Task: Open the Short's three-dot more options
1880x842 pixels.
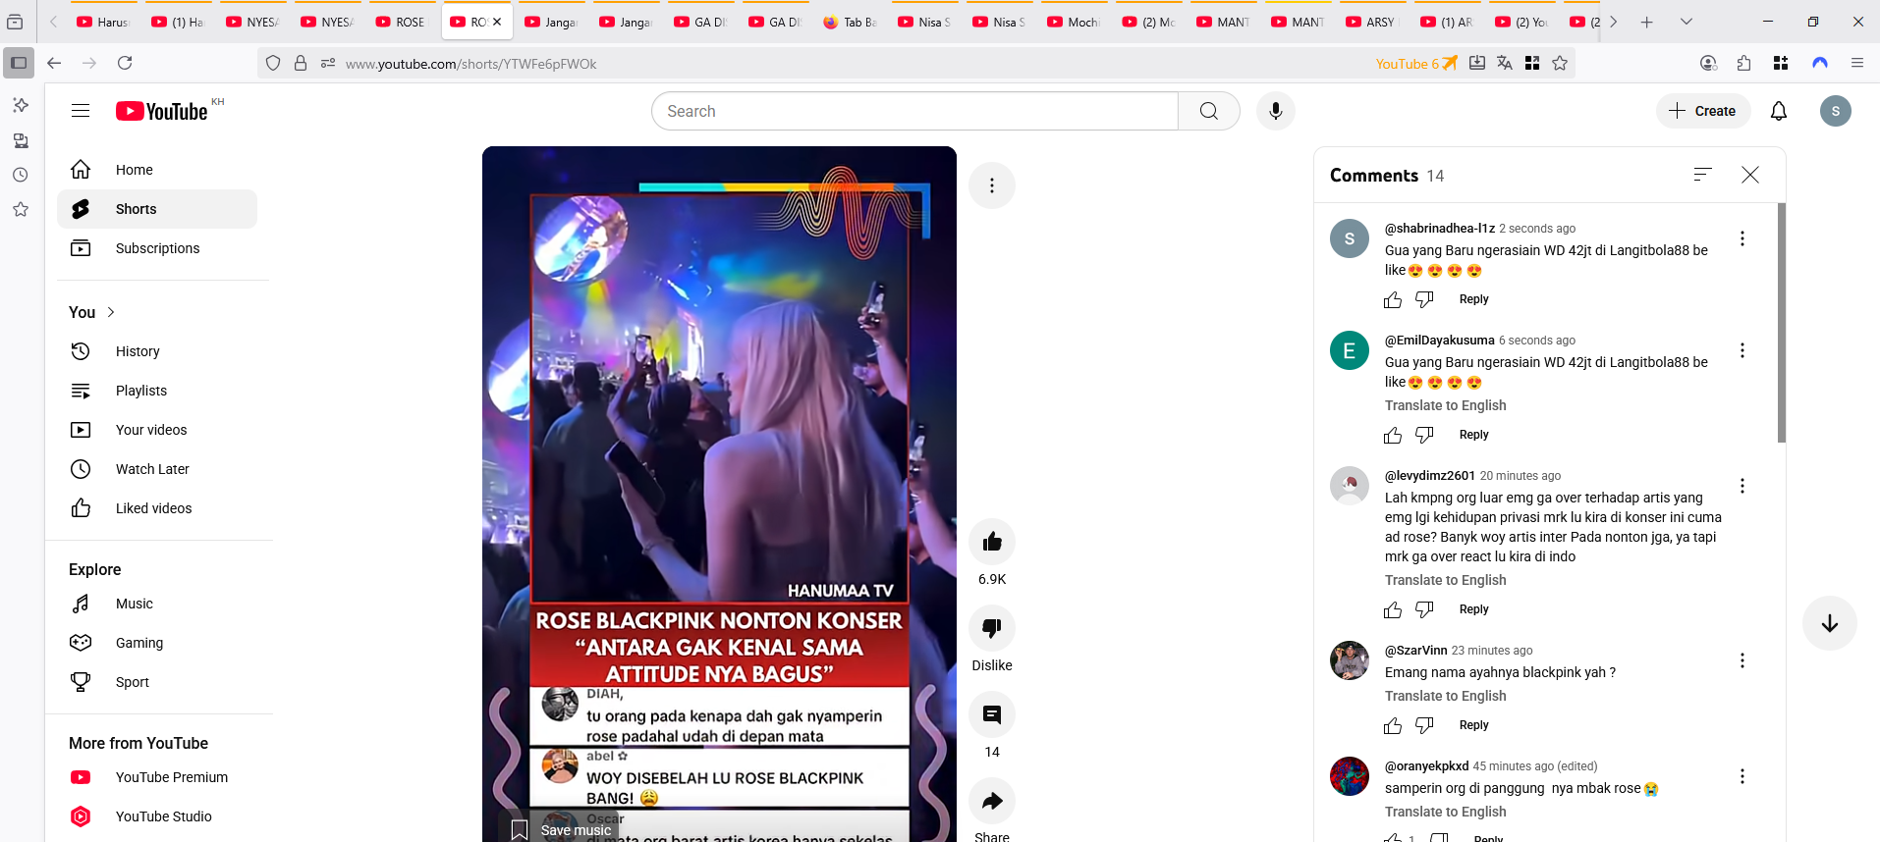Action: (992, 185)
